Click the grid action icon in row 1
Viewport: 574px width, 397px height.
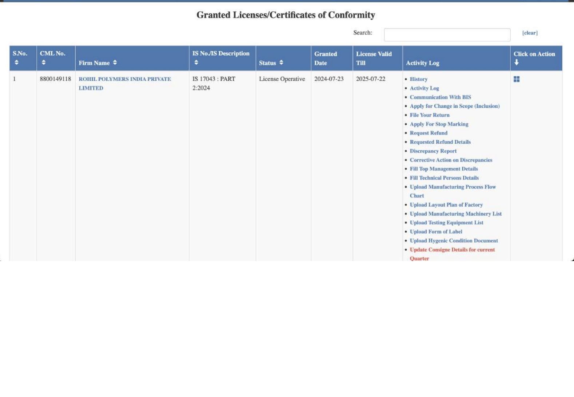coord(517,79)
